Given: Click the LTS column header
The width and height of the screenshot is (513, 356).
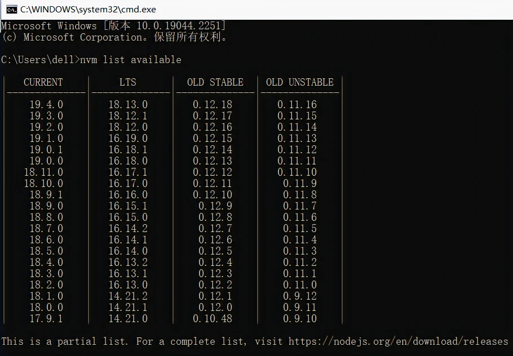Looking at the screenshot, I should click(128, 82).
